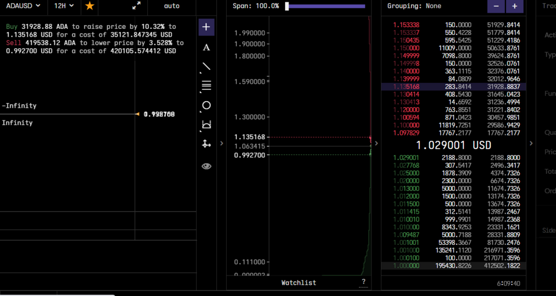Toggle the favorite star for ADAUSD
This screenshot has width=556, height=296.
90,6
